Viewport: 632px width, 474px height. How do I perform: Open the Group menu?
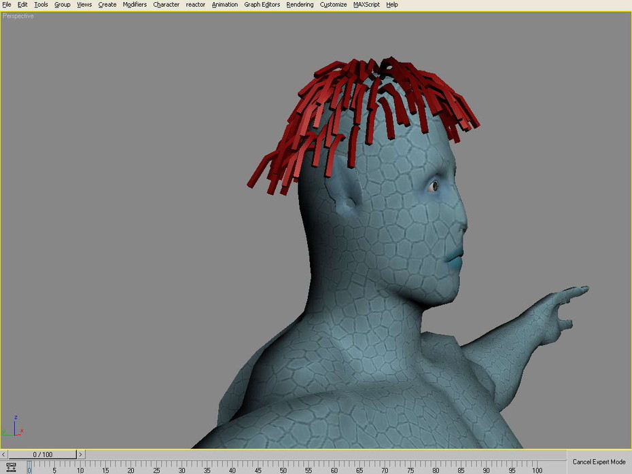(63, 5)
